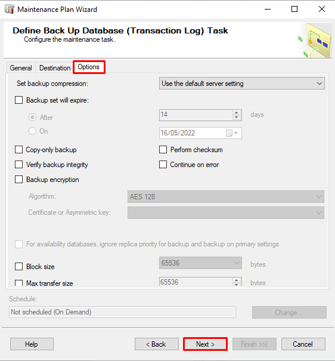
Task: Click the days spinner up arrow
Action: [237, 113]
